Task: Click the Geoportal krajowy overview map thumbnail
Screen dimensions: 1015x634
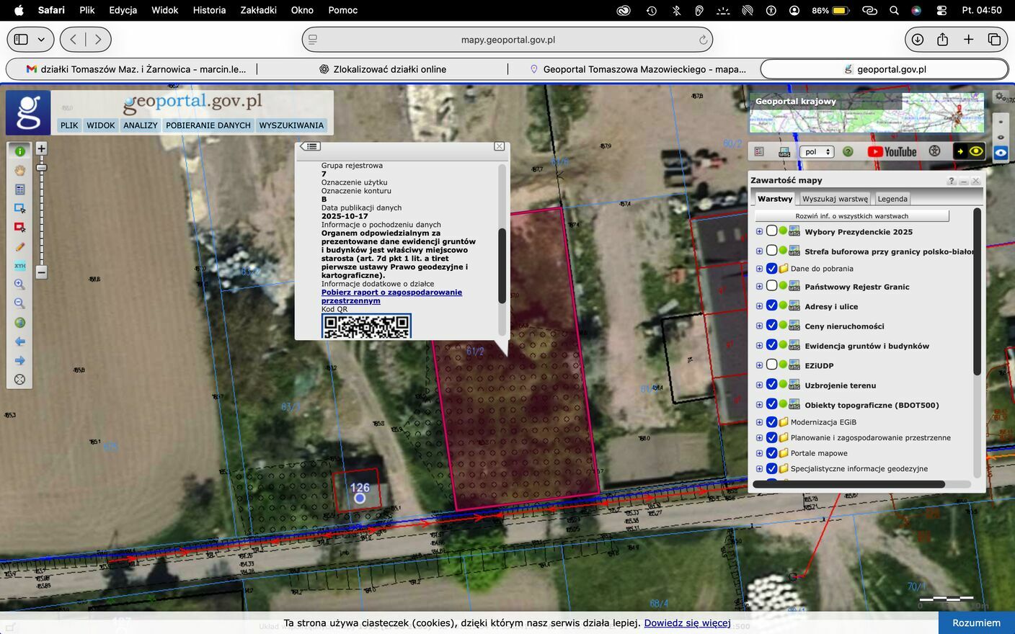Action: pos(866,113)
